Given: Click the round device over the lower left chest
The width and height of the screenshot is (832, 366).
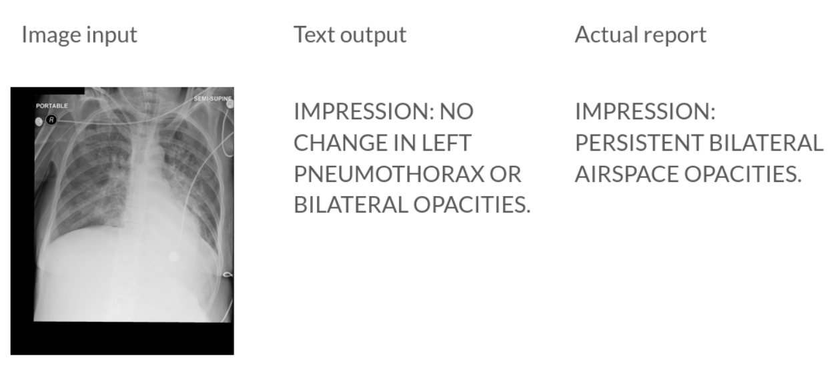Looking at the screenshot, I should [175, 257].
